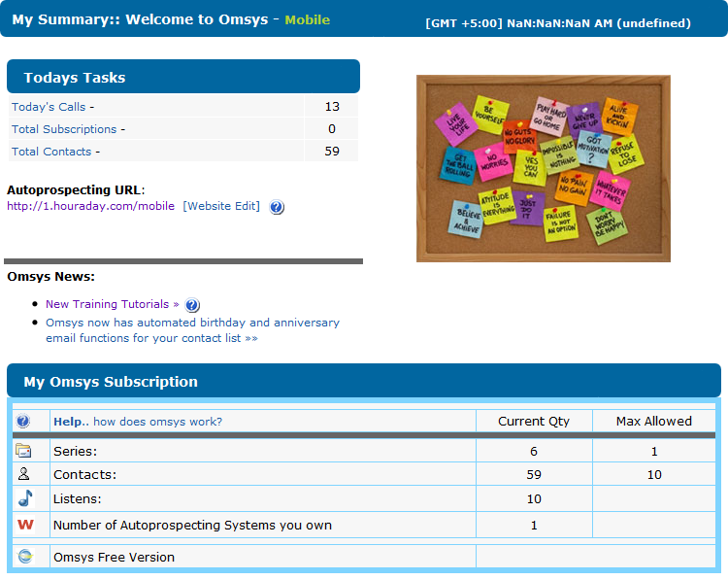Viewport: 728px width, 580px height.
Task: Click the Contacts current quantity 59 in subscription table
Action: tap(534, 474)
